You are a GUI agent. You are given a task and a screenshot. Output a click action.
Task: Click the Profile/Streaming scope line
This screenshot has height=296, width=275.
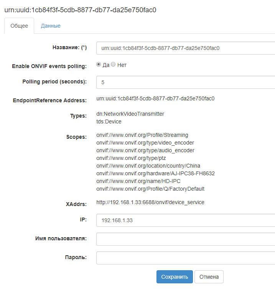coord(142,135)
